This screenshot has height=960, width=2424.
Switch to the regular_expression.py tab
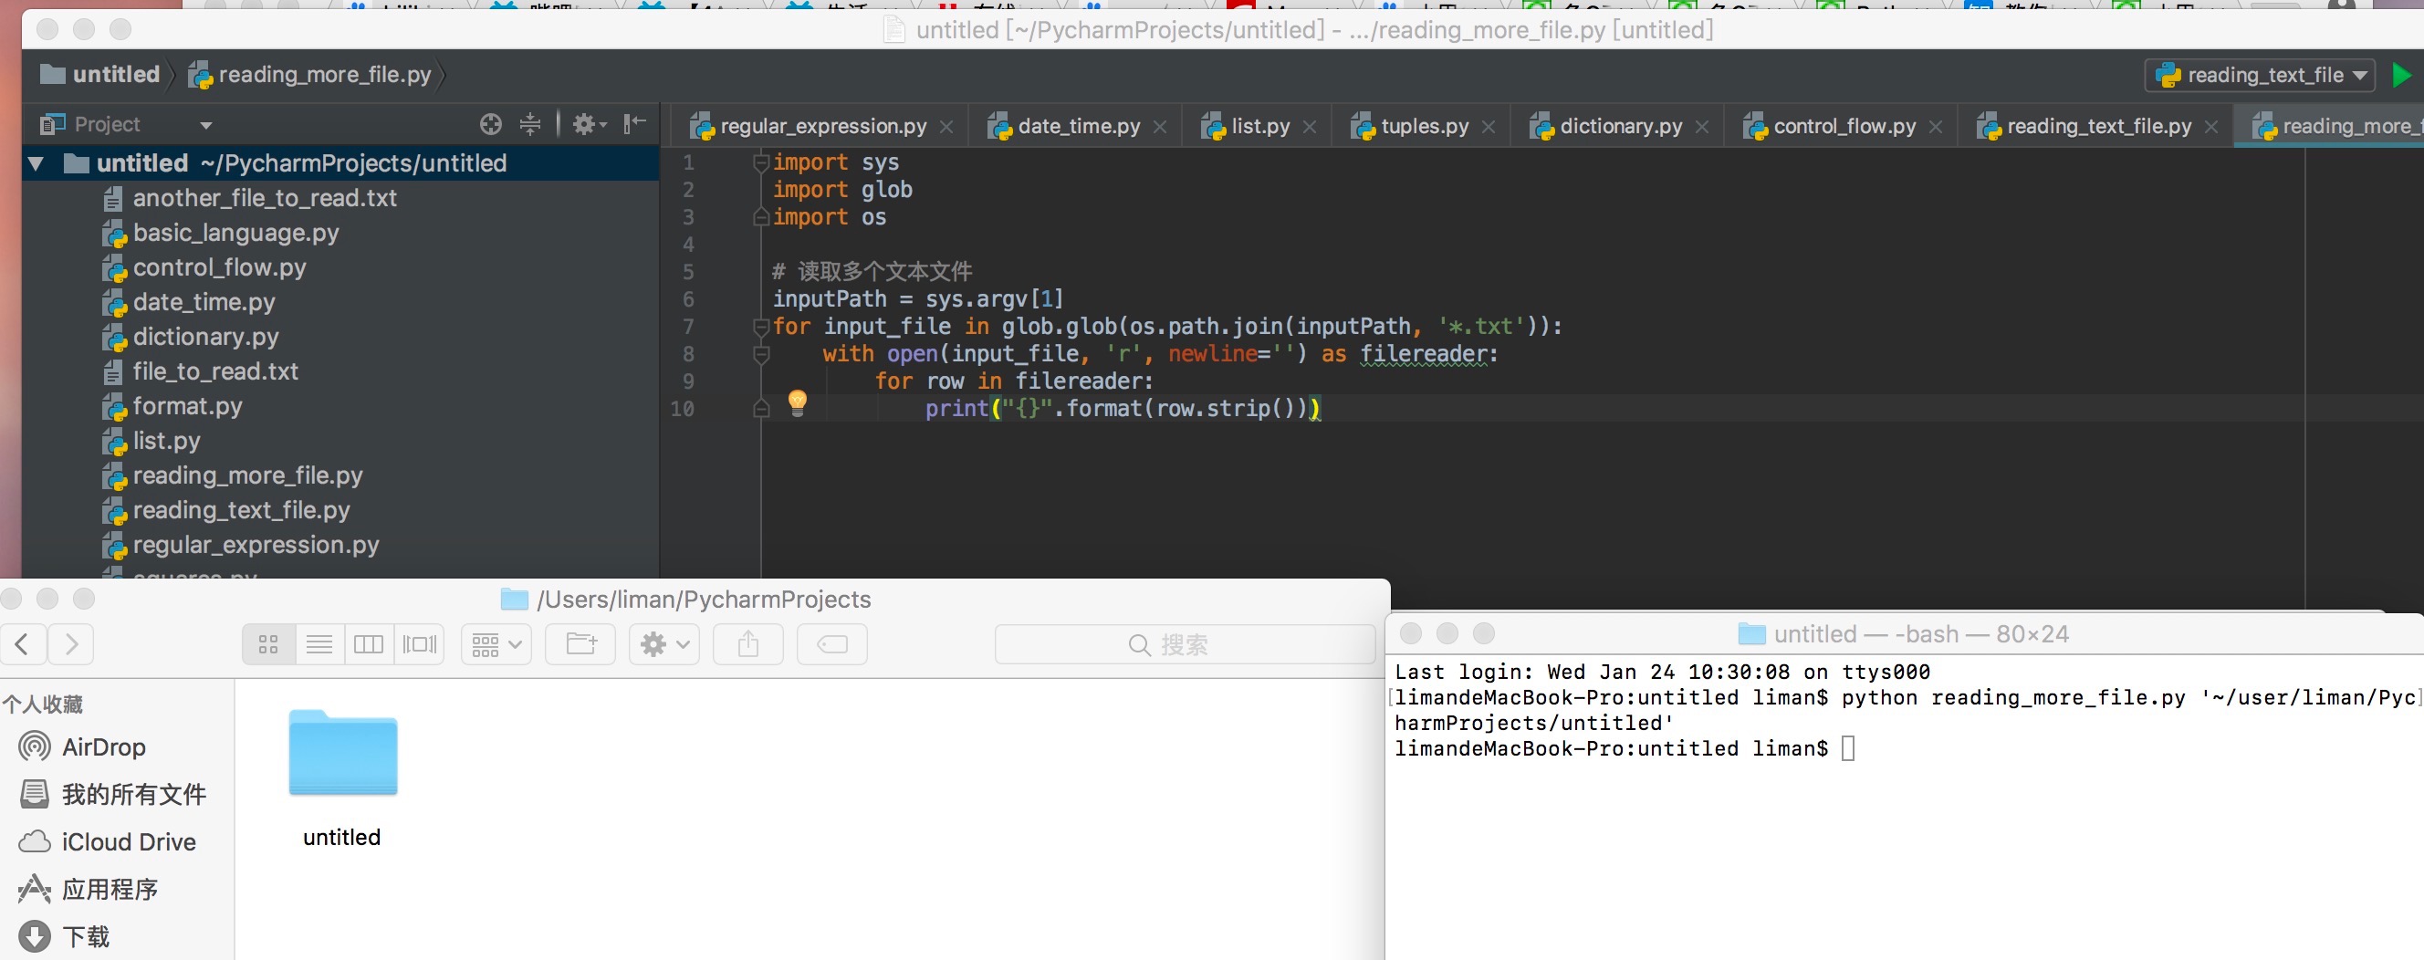(821, 126)
